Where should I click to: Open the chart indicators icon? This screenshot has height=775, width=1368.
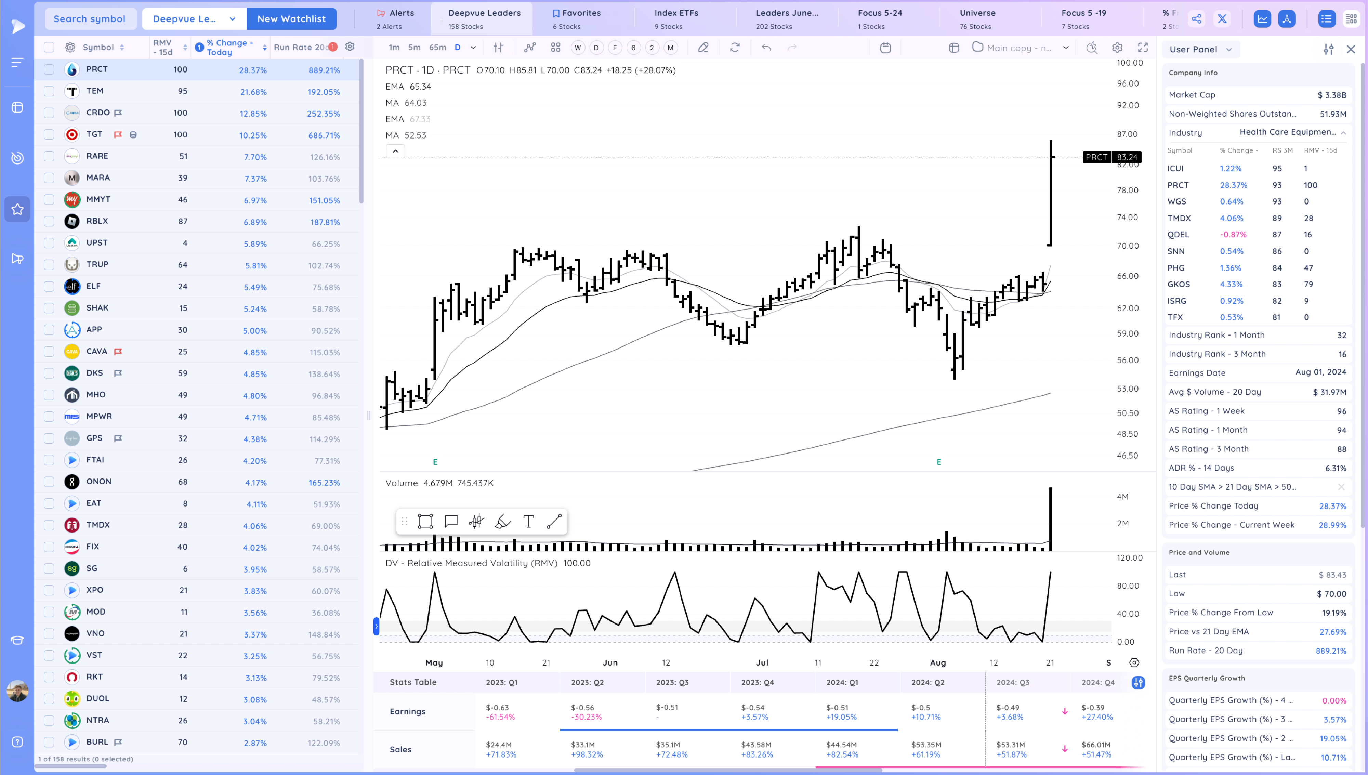tap(529, 48)
